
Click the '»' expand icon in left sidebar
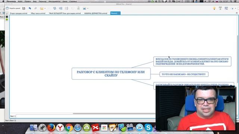point(7,14)
